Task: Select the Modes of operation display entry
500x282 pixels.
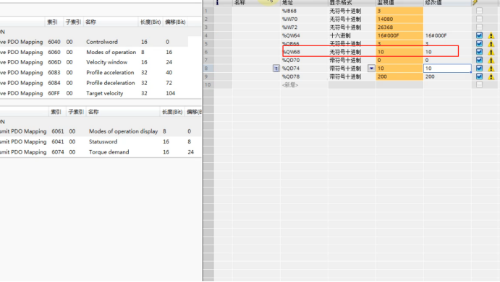Action: [x=101, y=131]
